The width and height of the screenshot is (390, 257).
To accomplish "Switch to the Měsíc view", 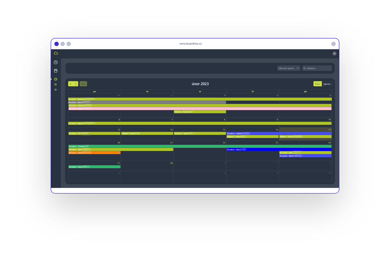I will point(318,84).
